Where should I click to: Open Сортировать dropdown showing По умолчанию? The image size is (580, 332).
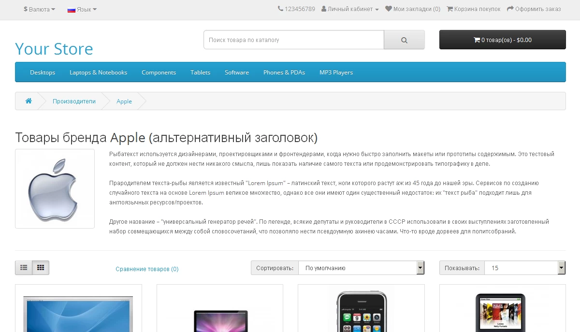[x=361, y=268]
